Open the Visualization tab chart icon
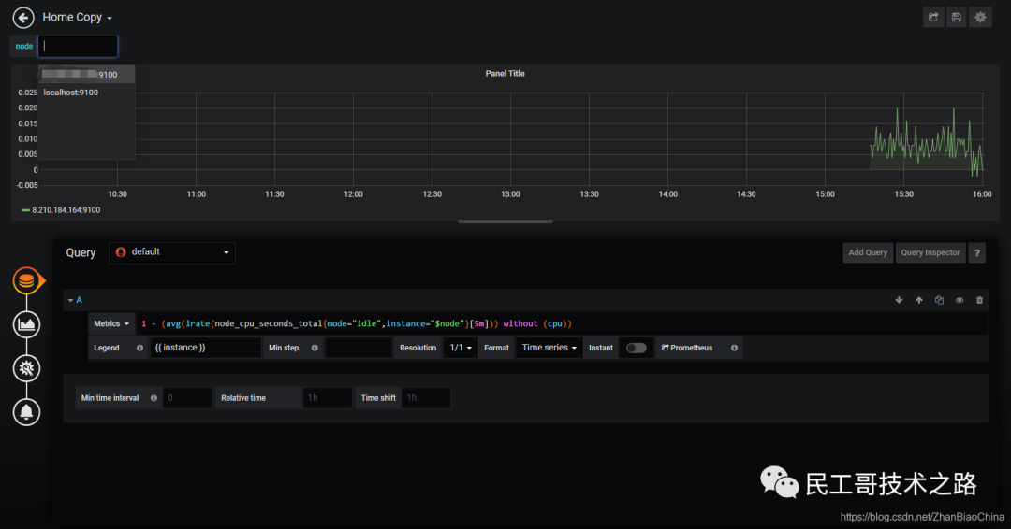 26,324
